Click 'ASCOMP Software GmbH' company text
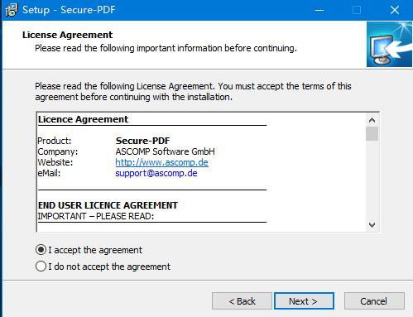The image size is (413, 317). [x=165, y=151]
